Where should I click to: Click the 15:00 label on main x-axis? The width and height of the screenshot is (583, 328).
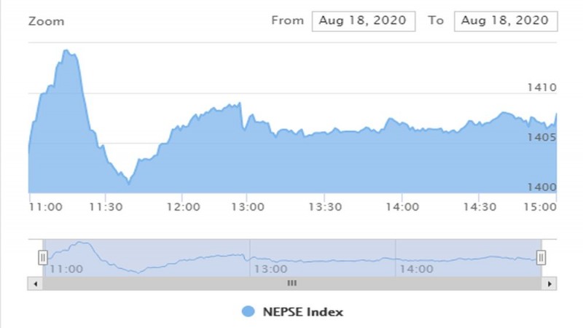pos(541,207)
